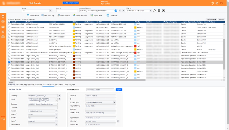Toggle the select-all checkbox in table header
This screenshot has width=229, height=130.
click(9, 22)
